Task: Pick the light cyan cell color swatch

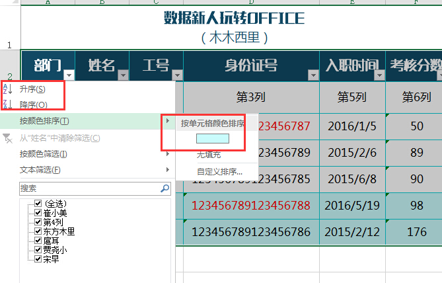Action: (213, 139)
